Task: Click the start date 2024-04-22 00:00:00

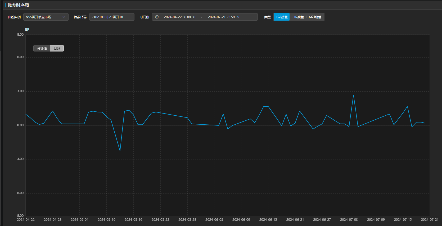Action: click(x=179, y=17)
